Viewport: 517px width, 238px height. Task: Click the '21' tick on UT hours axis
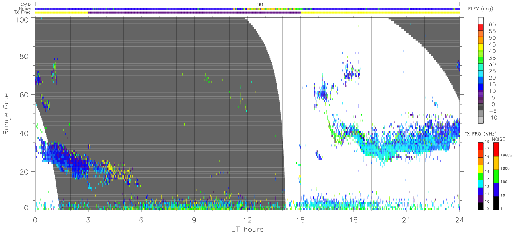tap(406, 220)
